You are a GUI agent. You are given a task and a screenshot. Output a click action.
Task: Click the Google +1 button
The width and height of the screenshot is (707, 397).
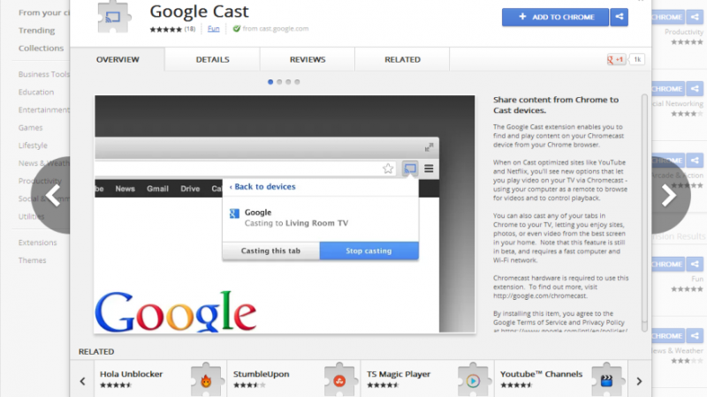[x=616, y=59]
